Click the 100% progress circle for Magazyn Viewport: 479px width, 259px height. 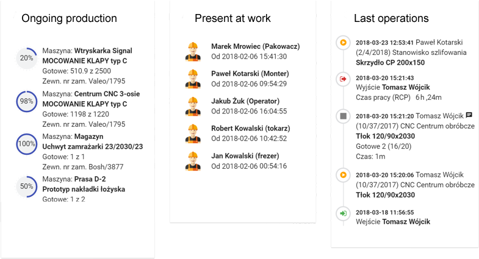(x=26, y=144)
